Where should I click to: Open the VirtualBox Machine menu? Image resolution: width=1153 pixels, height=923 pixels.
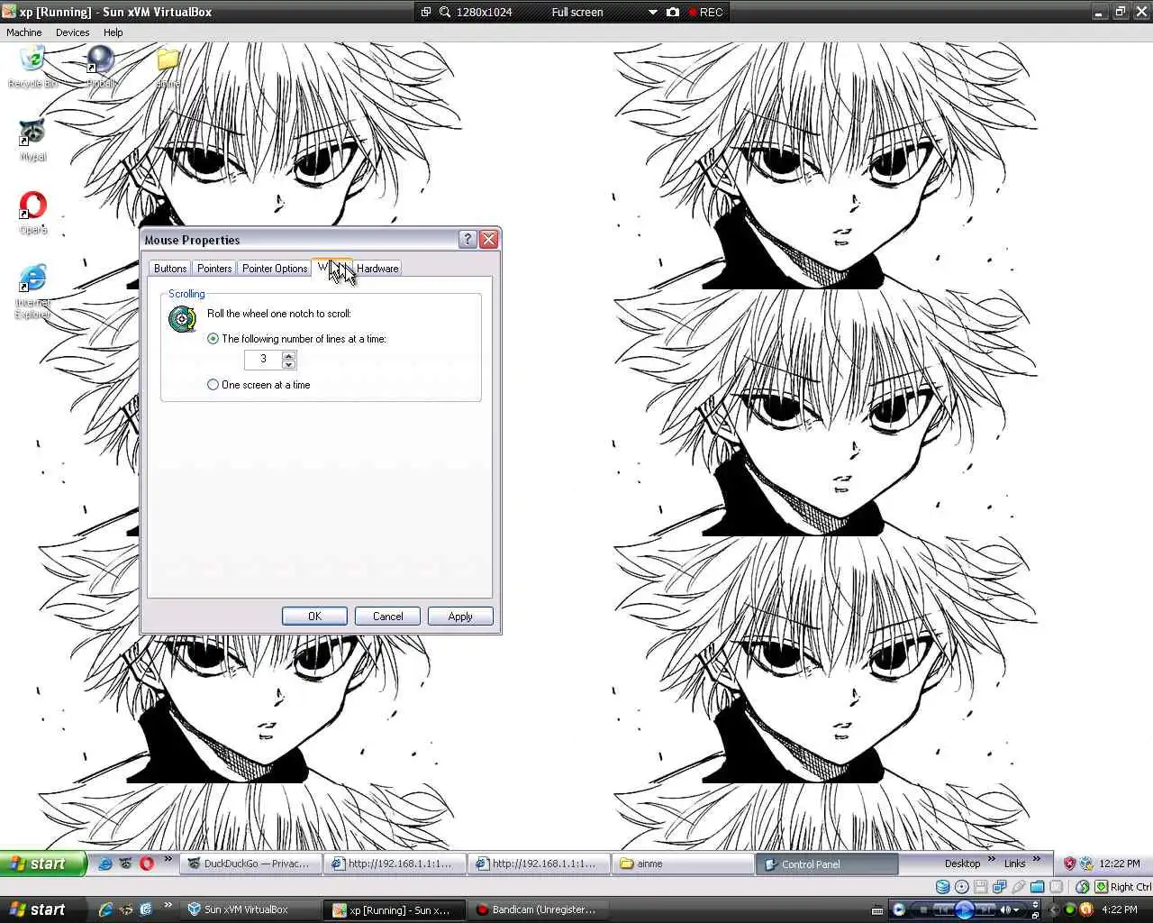click(24, 32)
